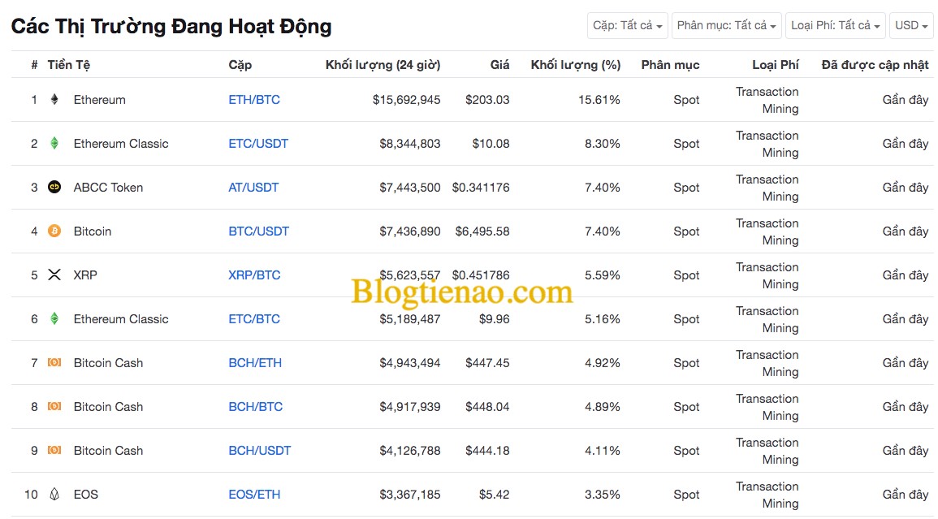
Task: Click the volume percentage '8.30%'
Action: (603, 144)
